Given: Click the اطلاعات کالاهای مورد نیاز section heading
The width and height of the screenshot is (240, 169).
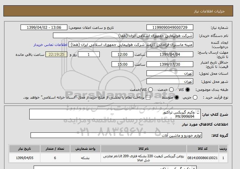Looking at the screenshot, I should coord(205,124).
